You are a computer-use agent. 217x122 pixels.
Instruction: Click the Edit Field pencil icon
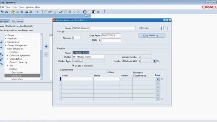(x=61, y=12)
